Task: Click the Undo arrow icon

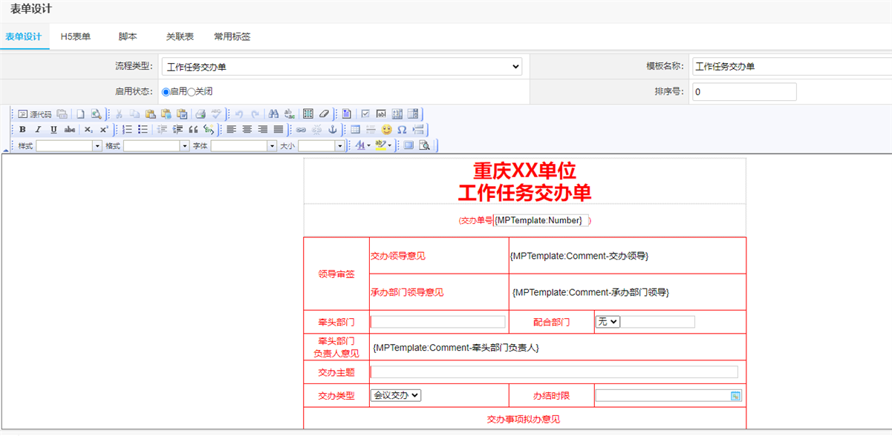Action: pyautogui.click(x=239, y=114)
